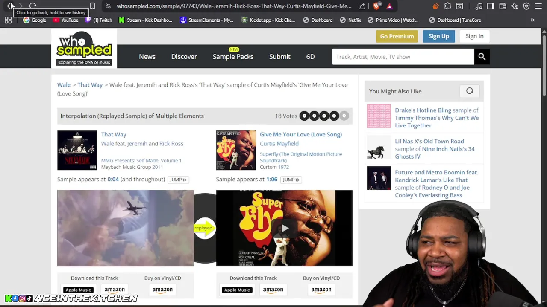547x307 pixels.
Task: Click the That Way breadcrumb link
Action: coord(90,85)
